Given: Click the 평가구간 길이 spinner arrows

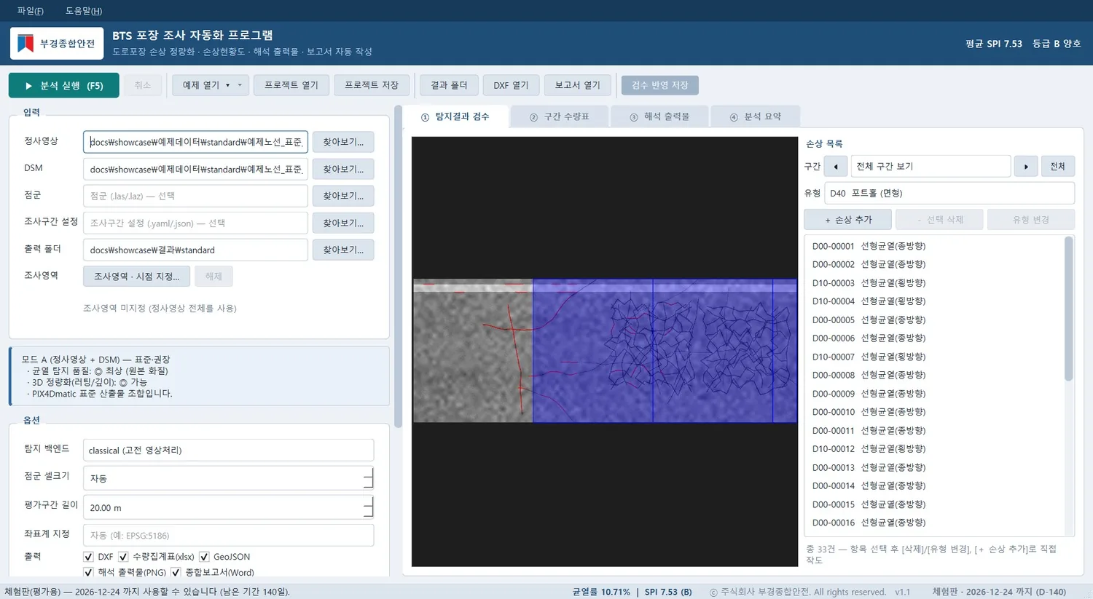Looking at the screenshot, I should click(368, 507).
